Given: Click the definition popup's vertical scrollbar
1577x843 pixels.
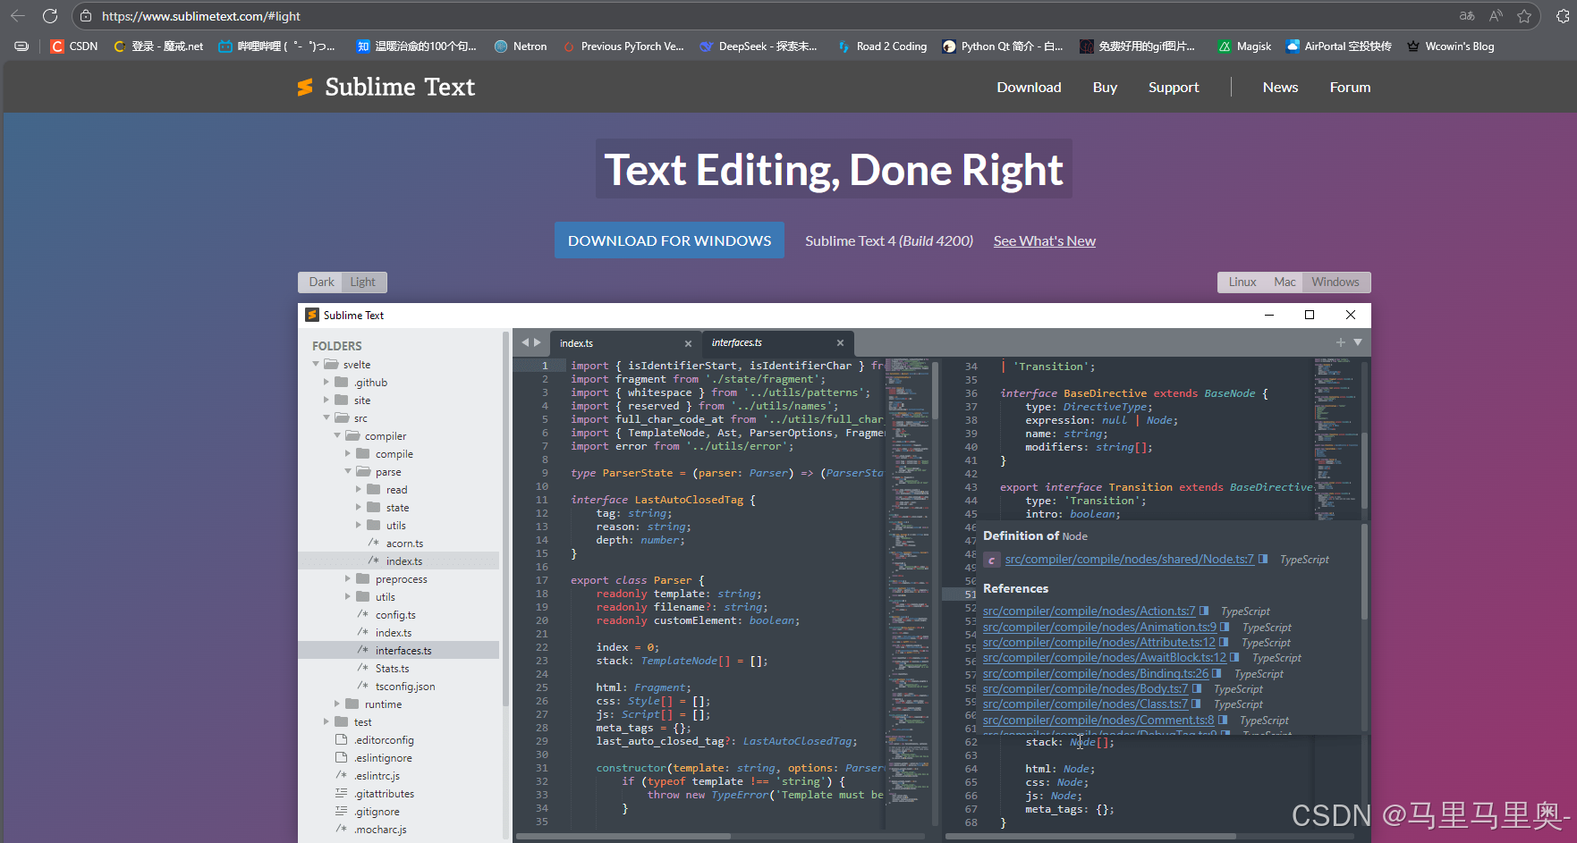Looking at the screenshot, I should pos(1364,572).
